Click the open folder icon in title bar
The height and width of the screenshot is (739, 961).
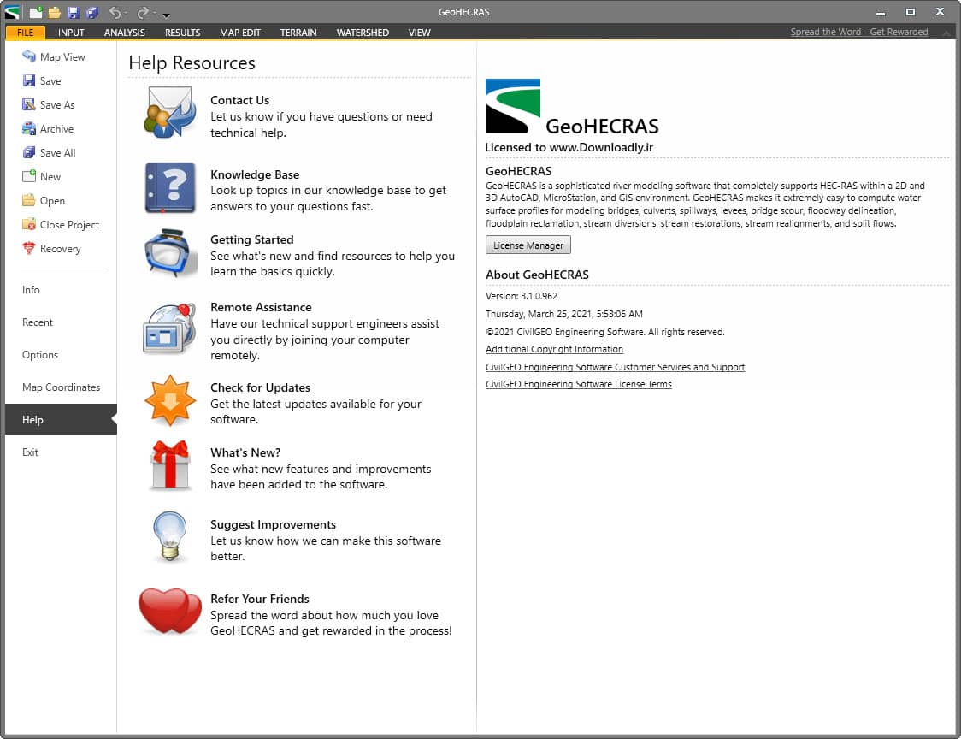click(55, 13)
